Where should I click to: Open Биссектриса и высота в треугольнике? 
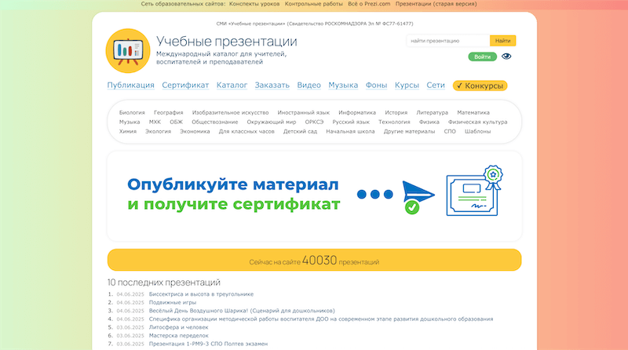tap(201, 294)
